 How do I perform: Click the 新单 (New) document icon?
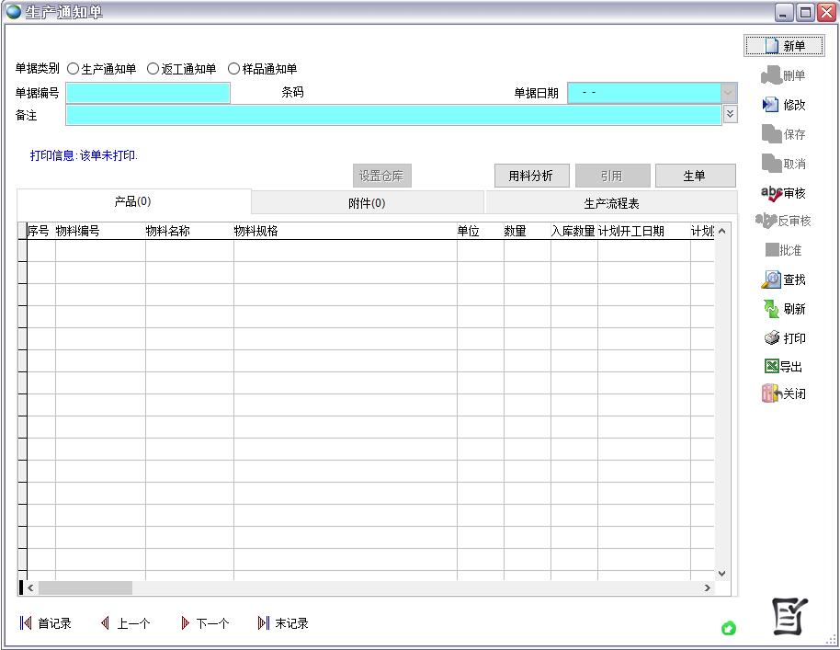[771, 46]
